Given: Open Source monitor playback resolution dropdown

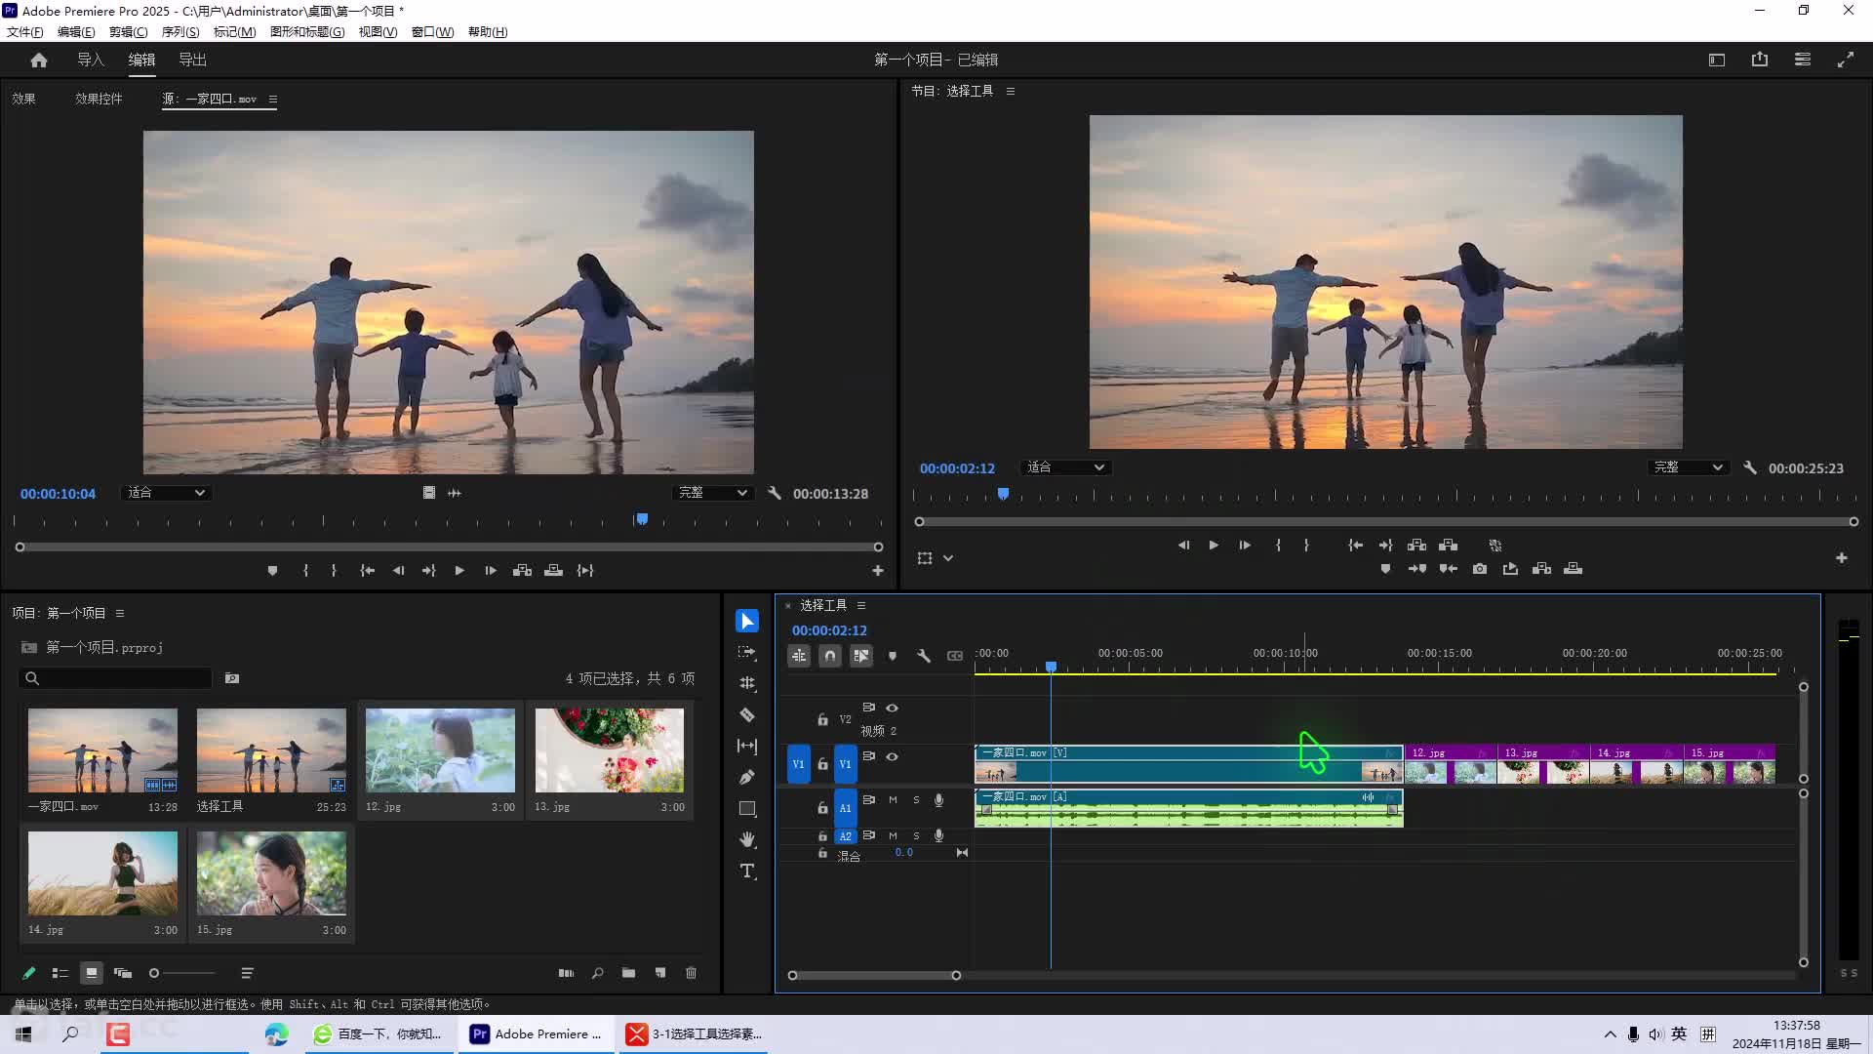Looking at the screenshot, I should coord(713,493).
